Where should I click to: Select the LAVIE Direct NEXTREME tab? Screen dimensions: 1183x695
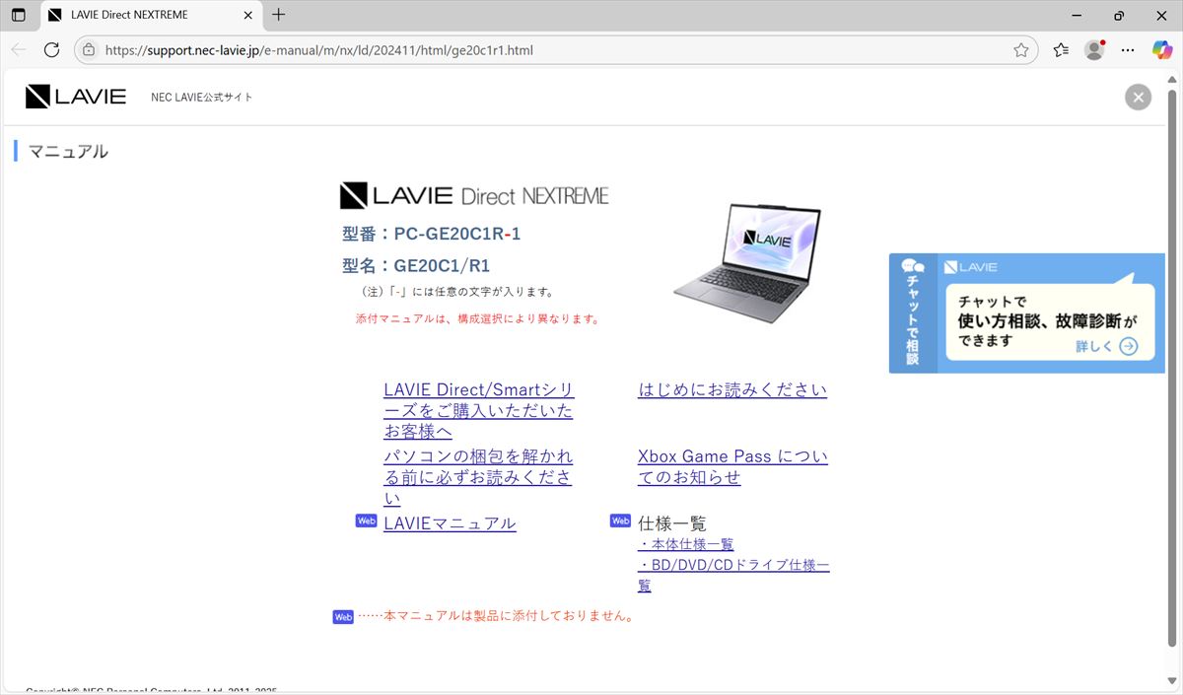152,15
